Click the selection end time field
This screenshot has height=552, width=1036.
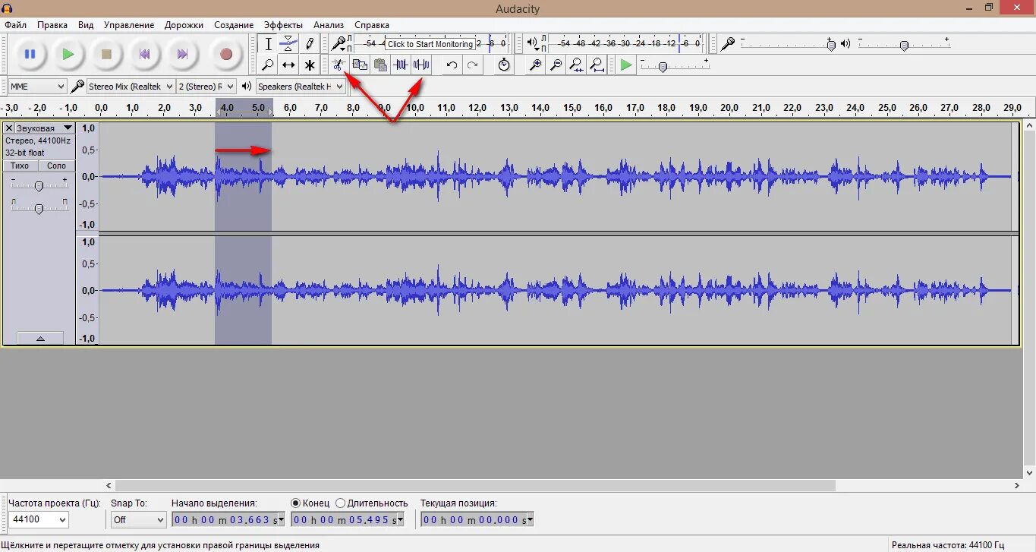click(x=348, y=520)
